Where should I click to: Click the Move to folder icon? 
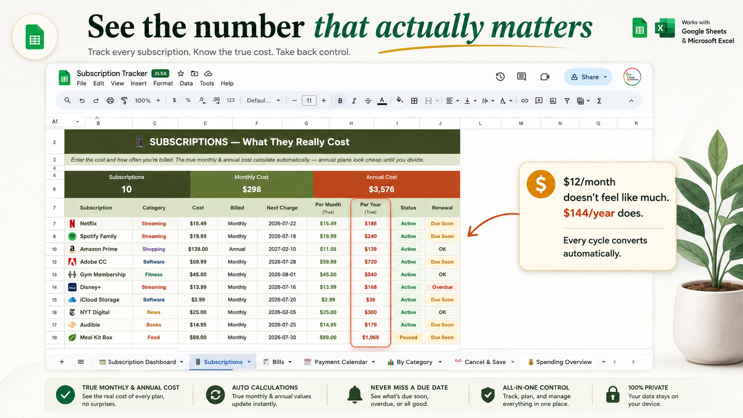pyautogui.click(x=195, y=73)
